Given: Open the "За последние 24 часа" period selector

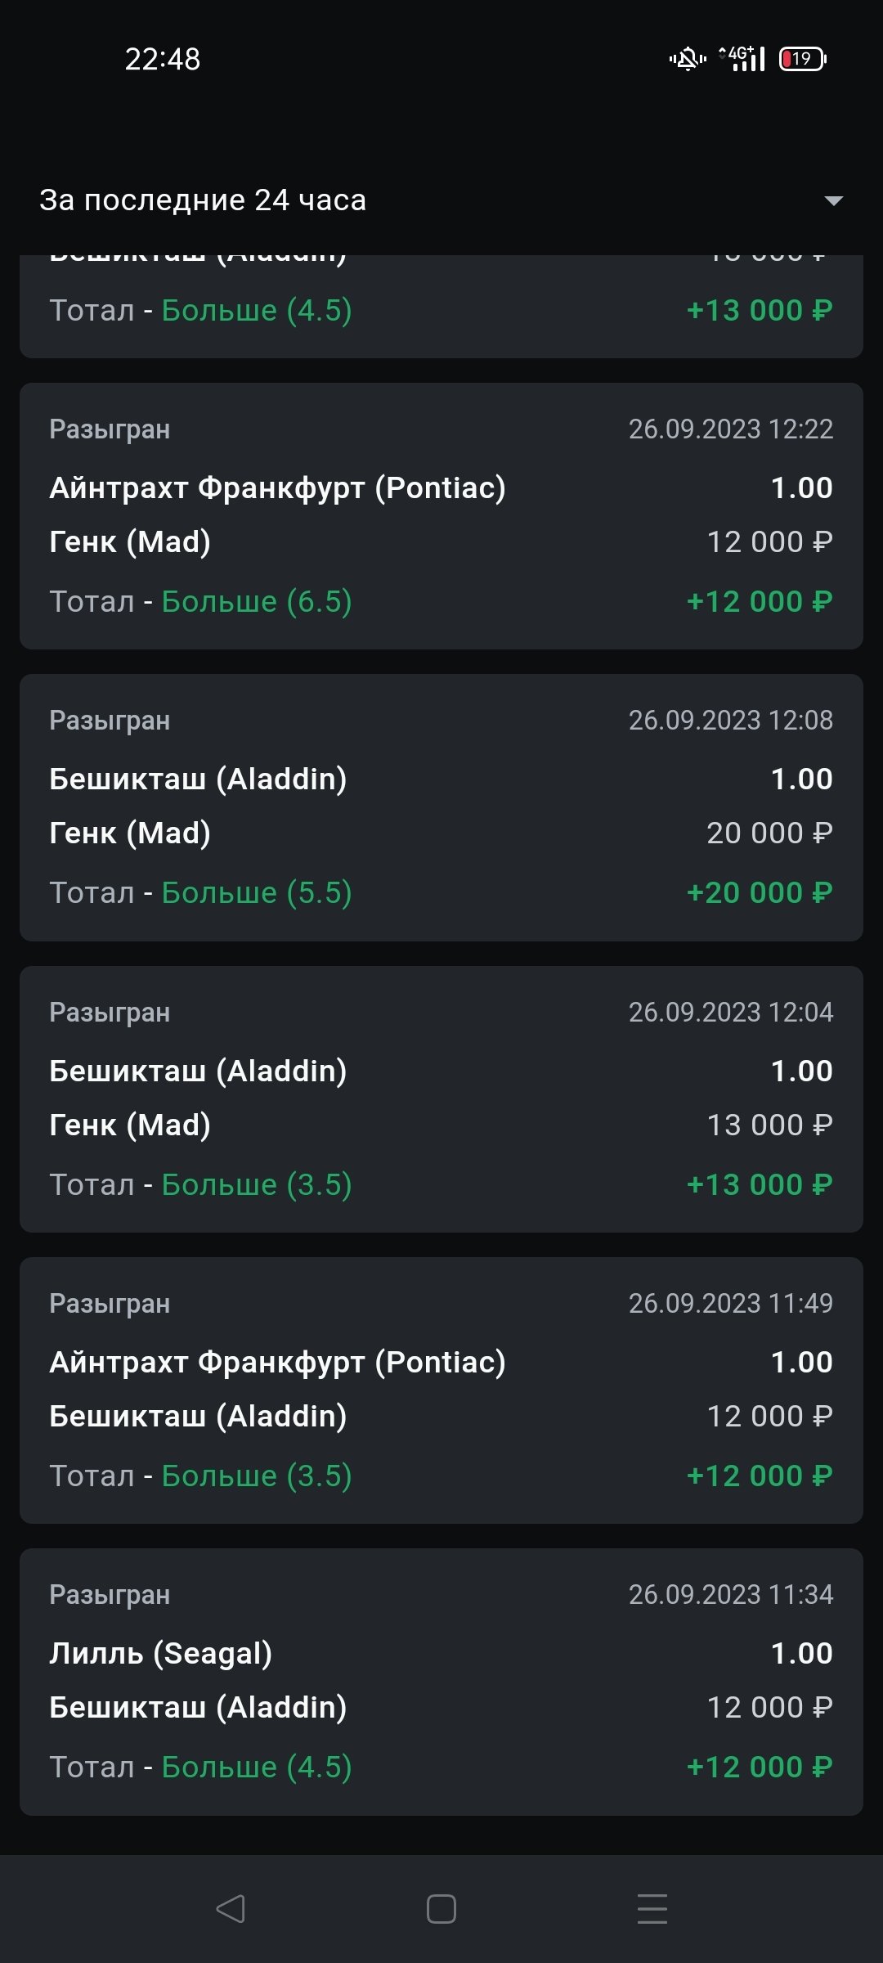Looking at the screenshot, I should (x=203, y=200).
